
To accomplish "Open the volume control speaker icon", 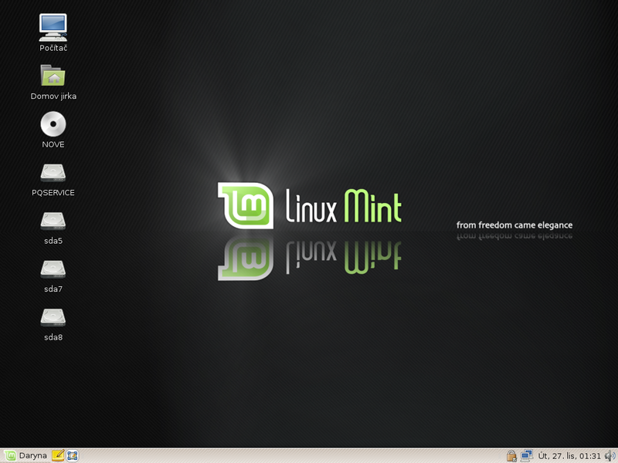I will (610, 455).
